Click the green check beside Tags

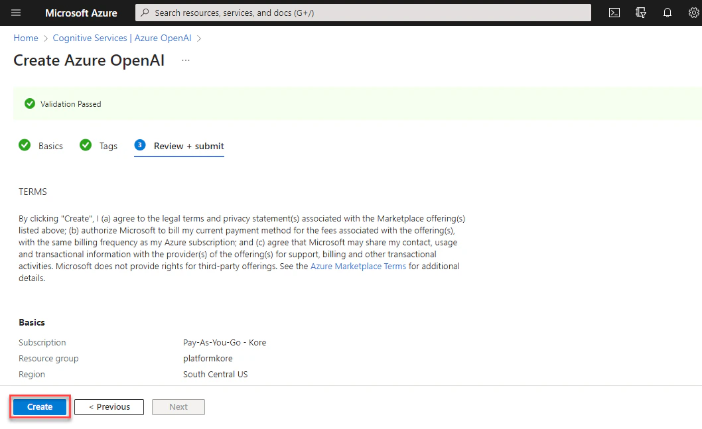click(x=86, y=145)
